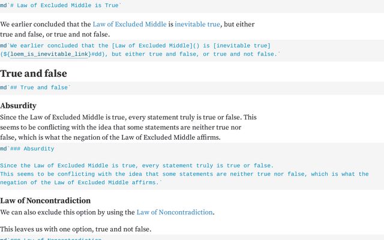
Task: Click code line starting 'This seems to be conflicting'
Action: (x=184, y=174)
